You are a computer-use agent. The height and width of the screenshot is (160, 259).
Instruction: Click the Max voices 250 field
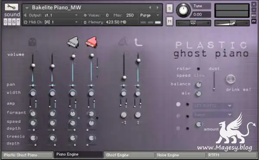[129, 16]
